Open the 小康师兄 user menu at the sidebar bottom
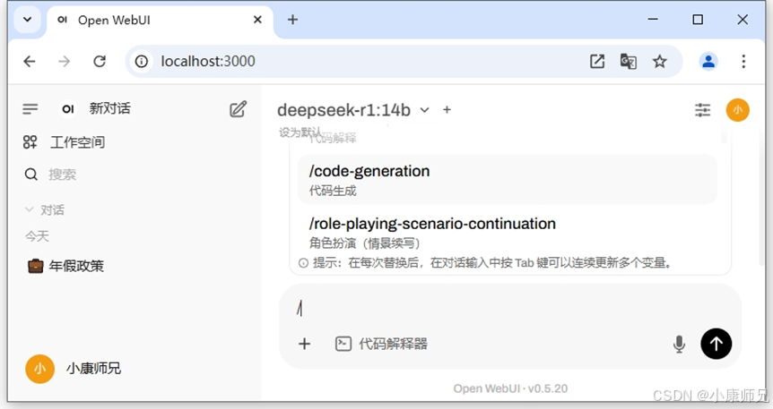 click(73, 369)
